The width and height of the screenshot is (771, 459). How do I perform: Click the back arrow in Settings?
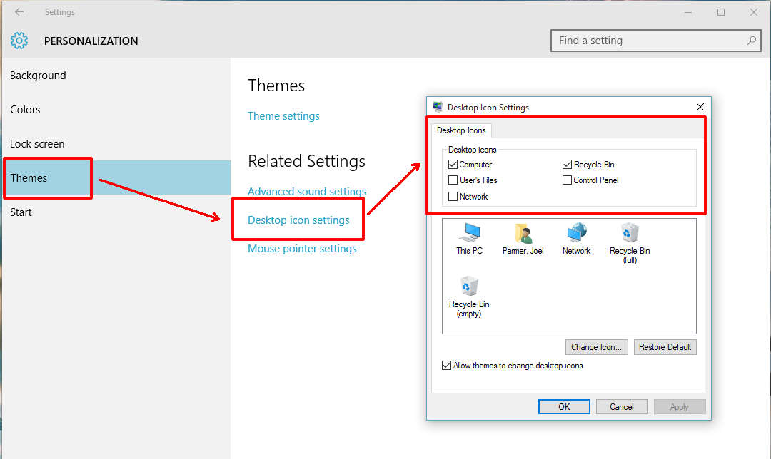pyautogui.click(x=18, y=11)
